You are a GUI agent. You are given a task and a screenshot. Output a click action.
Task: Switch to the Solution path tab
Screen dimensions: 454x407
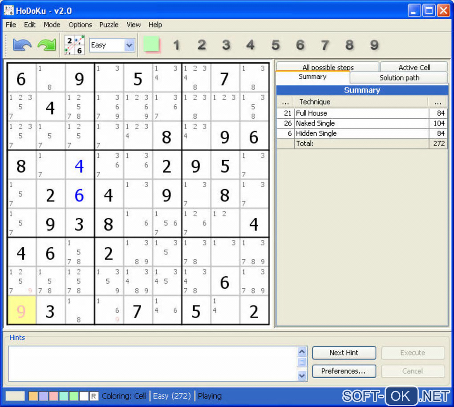[x=399, y=77]
